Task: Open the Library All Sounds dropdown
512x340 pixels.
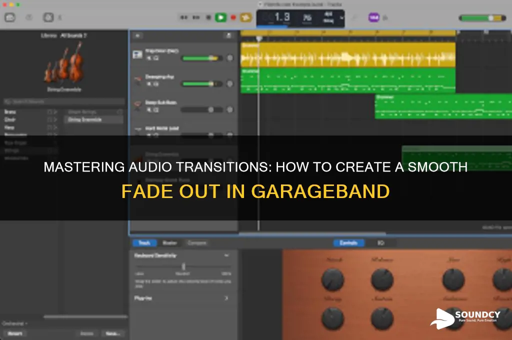Action: click(73, 35)
